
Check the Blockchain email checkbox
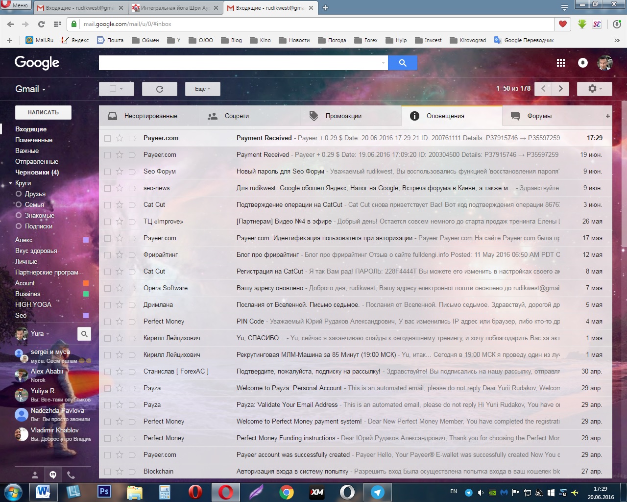(107, 472)
